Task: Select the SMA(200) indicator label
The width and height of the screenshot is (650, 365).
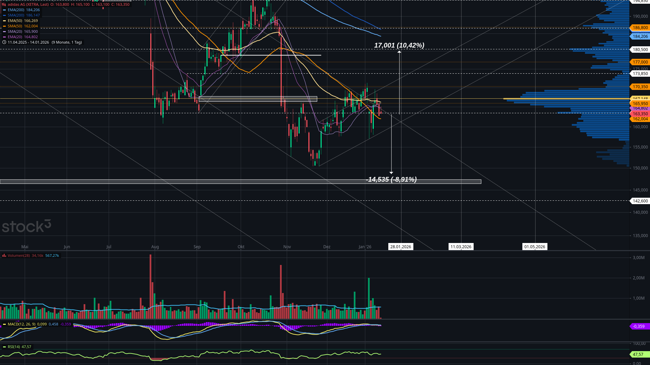Action: pos(16,16)
